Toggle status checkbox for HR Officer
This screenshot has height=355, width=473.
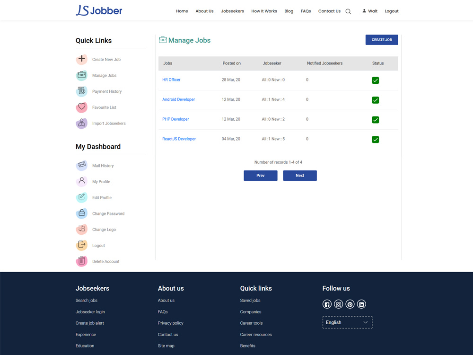coord(375,80)
